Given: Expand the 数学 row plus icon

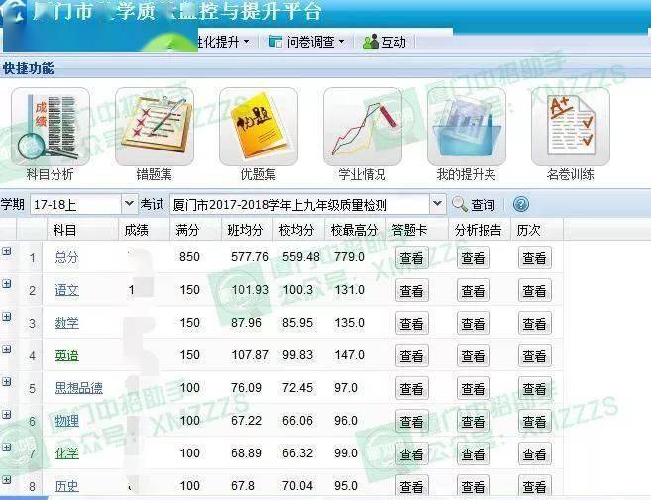Looking at the screenshot, I should point(7,317).
